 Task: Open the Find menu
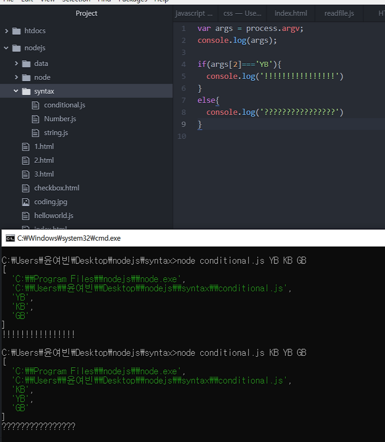point(103,1)
